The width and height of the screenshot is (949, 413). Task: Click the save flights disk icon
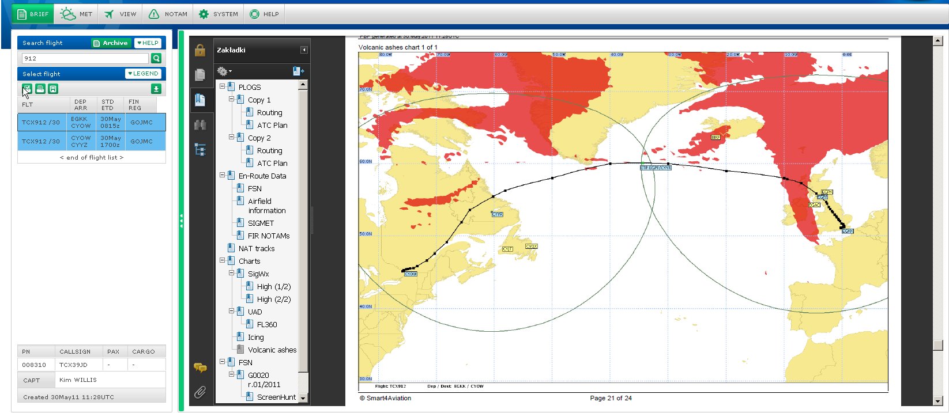click(x=53, y=89)
